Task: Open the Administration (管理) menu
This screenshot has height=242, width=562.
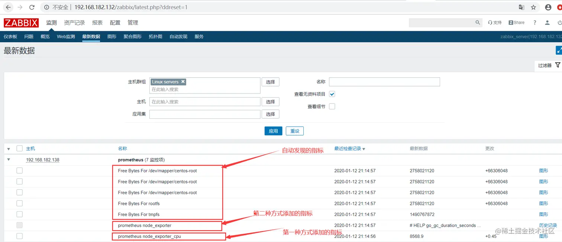Action: (x=133, y=23)
